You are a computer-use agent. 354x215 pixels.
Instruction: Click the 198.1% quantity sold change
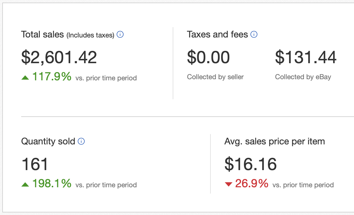[x=52, y=184]
